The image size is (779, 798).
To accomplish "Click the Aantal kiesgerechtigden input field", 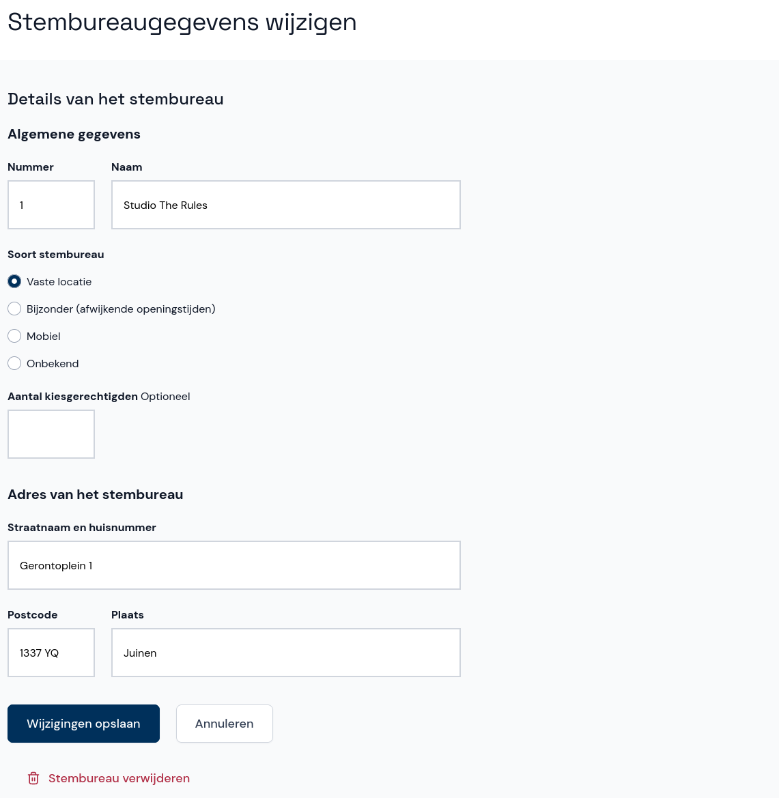I will click(x=51, y=434).
